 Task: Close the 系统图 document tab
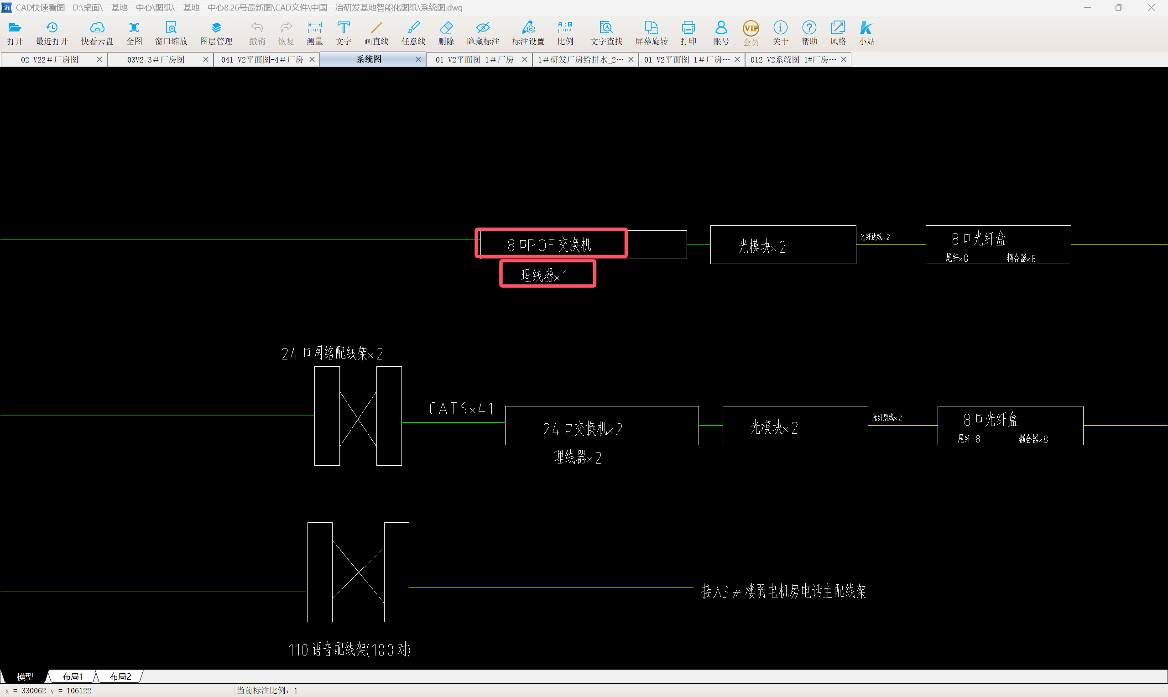[418, 60]
